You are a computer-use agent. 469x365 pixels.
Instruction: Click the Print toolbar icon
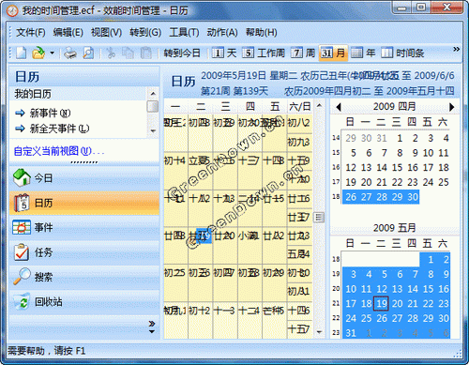70,53
